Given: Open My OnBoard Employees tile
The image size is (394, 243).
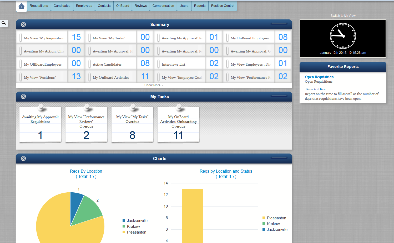Looking at the screenshot, I should 257,37.
